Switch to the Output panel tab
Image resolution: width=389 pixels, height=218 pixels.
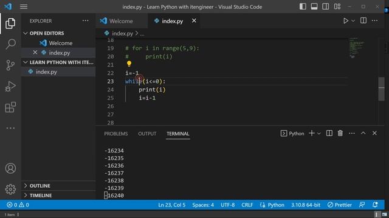click(x=147, y=134)
